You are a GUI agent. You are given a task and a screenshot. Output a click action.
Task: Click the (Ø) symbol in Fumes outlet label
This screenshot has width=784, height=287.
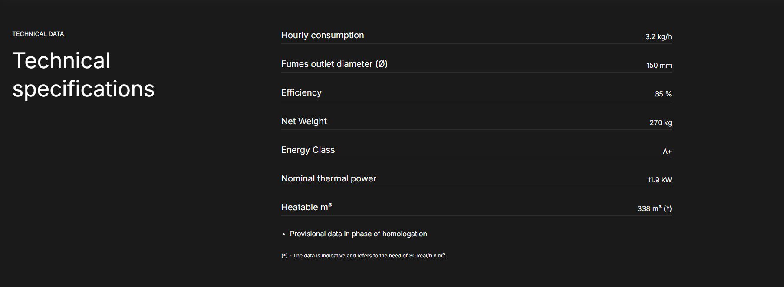click(x=381, y=64)
